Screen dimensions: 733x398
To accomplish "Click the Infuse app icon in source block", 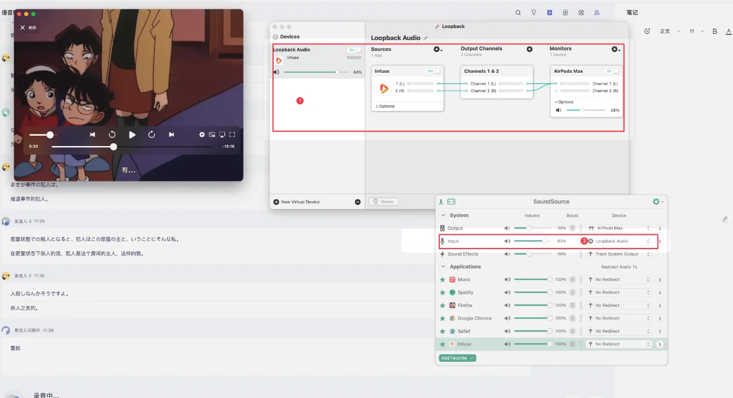I will click(x=384, y=89).
